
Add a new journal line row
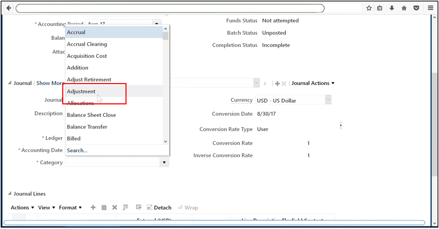pyautogui.click(x=93, y=207)
